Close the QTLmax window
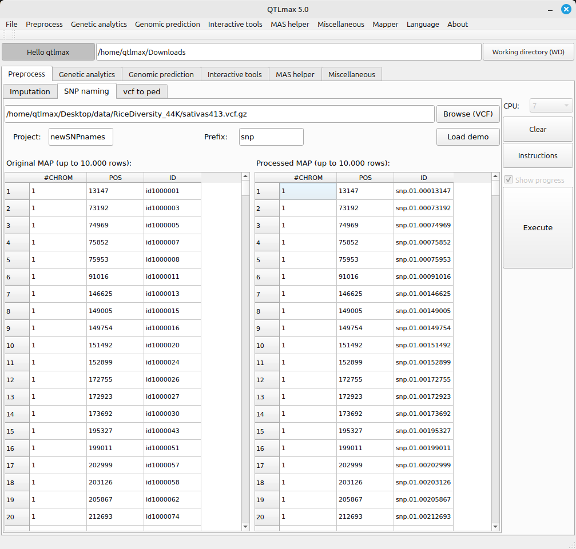 click(x=566, y=9)
